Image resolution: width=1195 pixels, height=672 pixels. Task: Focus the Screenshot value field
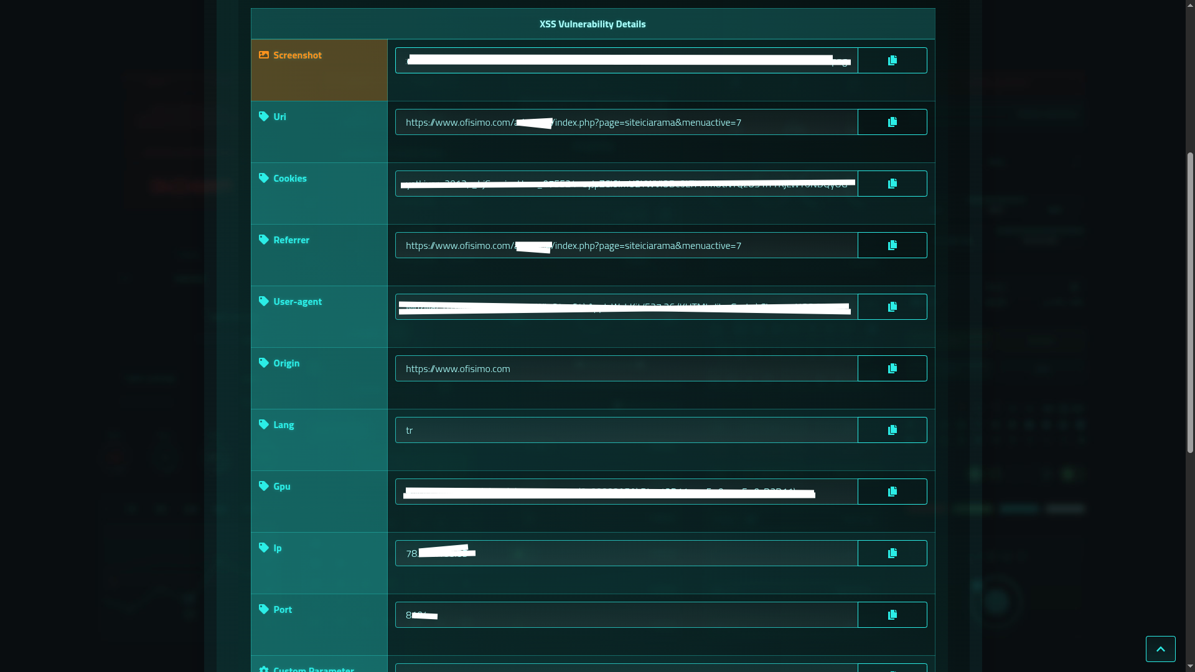(626, 60)
